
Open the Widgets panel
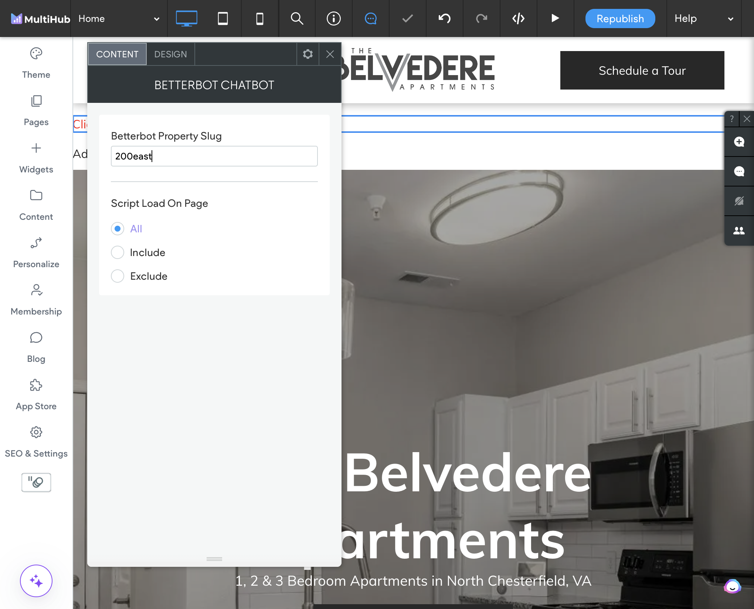36,158
